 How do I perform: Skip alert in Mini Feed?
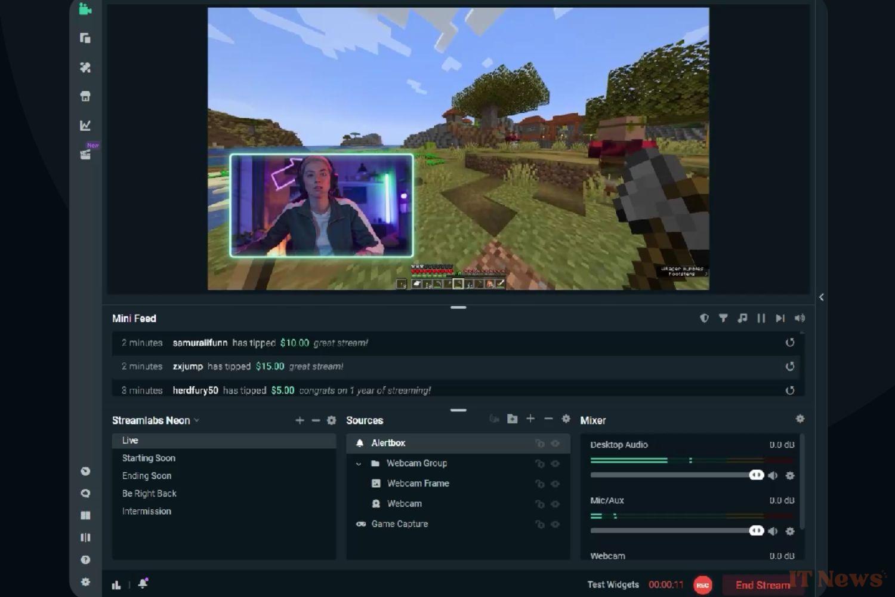point(780,318)
